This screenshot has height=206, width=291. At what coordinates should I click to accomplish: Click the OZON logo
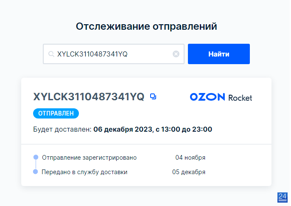tap(207, 97)
